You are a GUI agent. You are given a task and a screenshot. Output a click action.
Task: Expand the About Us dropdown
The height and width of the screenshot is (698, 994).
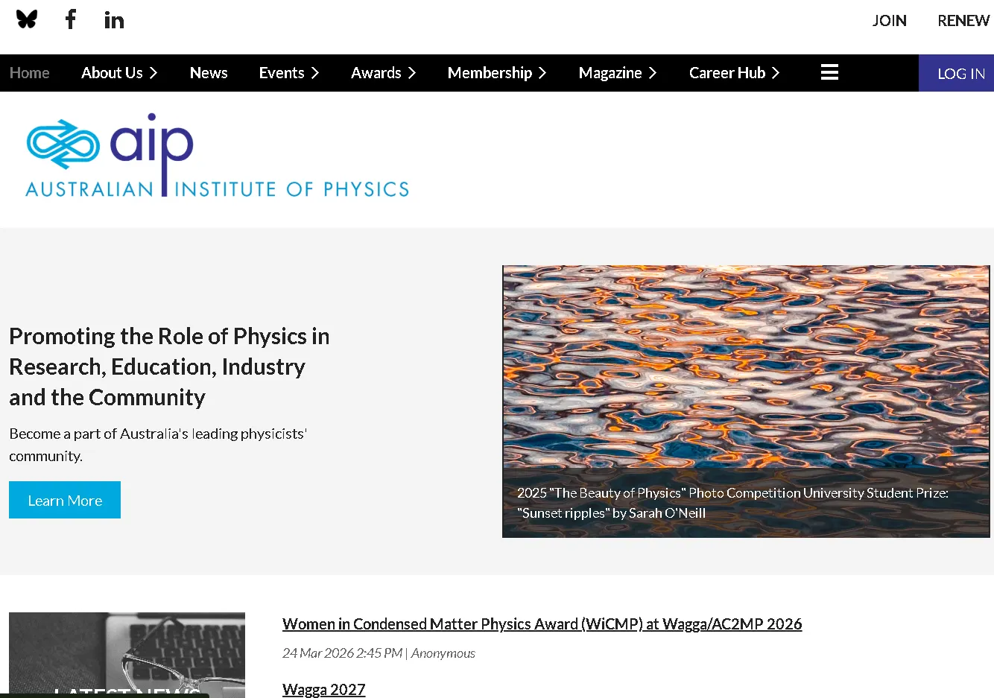click(x=119, y=72)
